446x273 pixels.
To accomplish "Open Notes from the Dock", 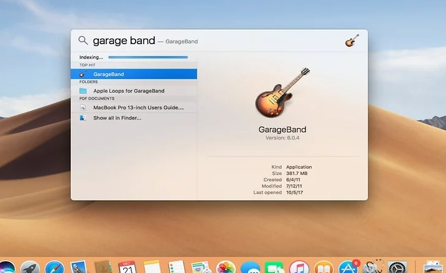I will pyautogui.click(x=152, y=267).
